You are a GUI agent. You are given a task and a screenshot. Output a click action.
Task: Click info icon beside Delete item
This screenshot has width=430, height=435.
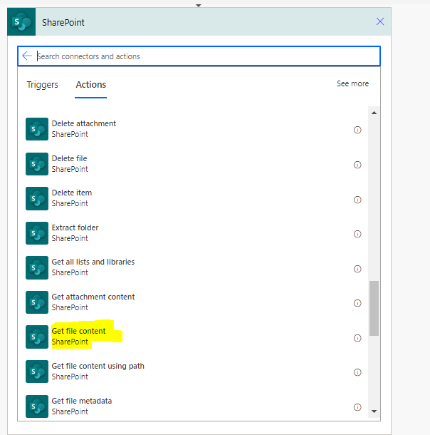click(x=357, y=199)
